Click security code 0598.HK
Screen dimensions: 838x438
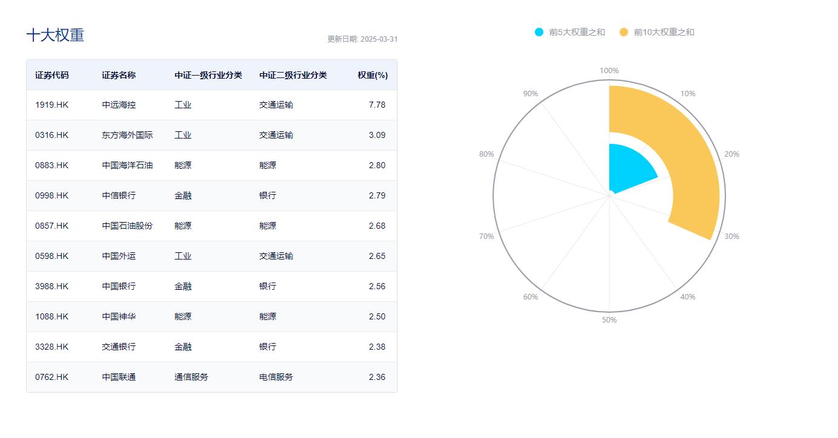pos(52,256)
